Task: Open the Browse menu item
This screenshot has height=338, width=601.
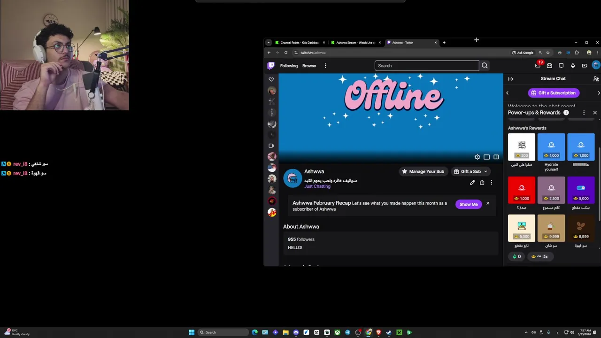Action: (309, 66)
